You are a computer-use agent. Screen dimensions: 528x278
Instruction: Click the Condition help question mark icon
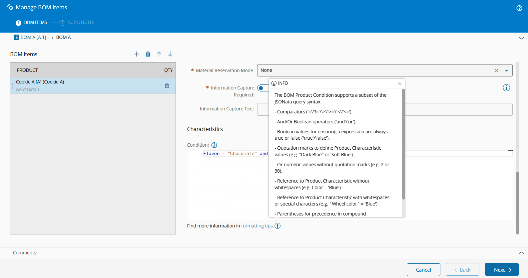214,145
